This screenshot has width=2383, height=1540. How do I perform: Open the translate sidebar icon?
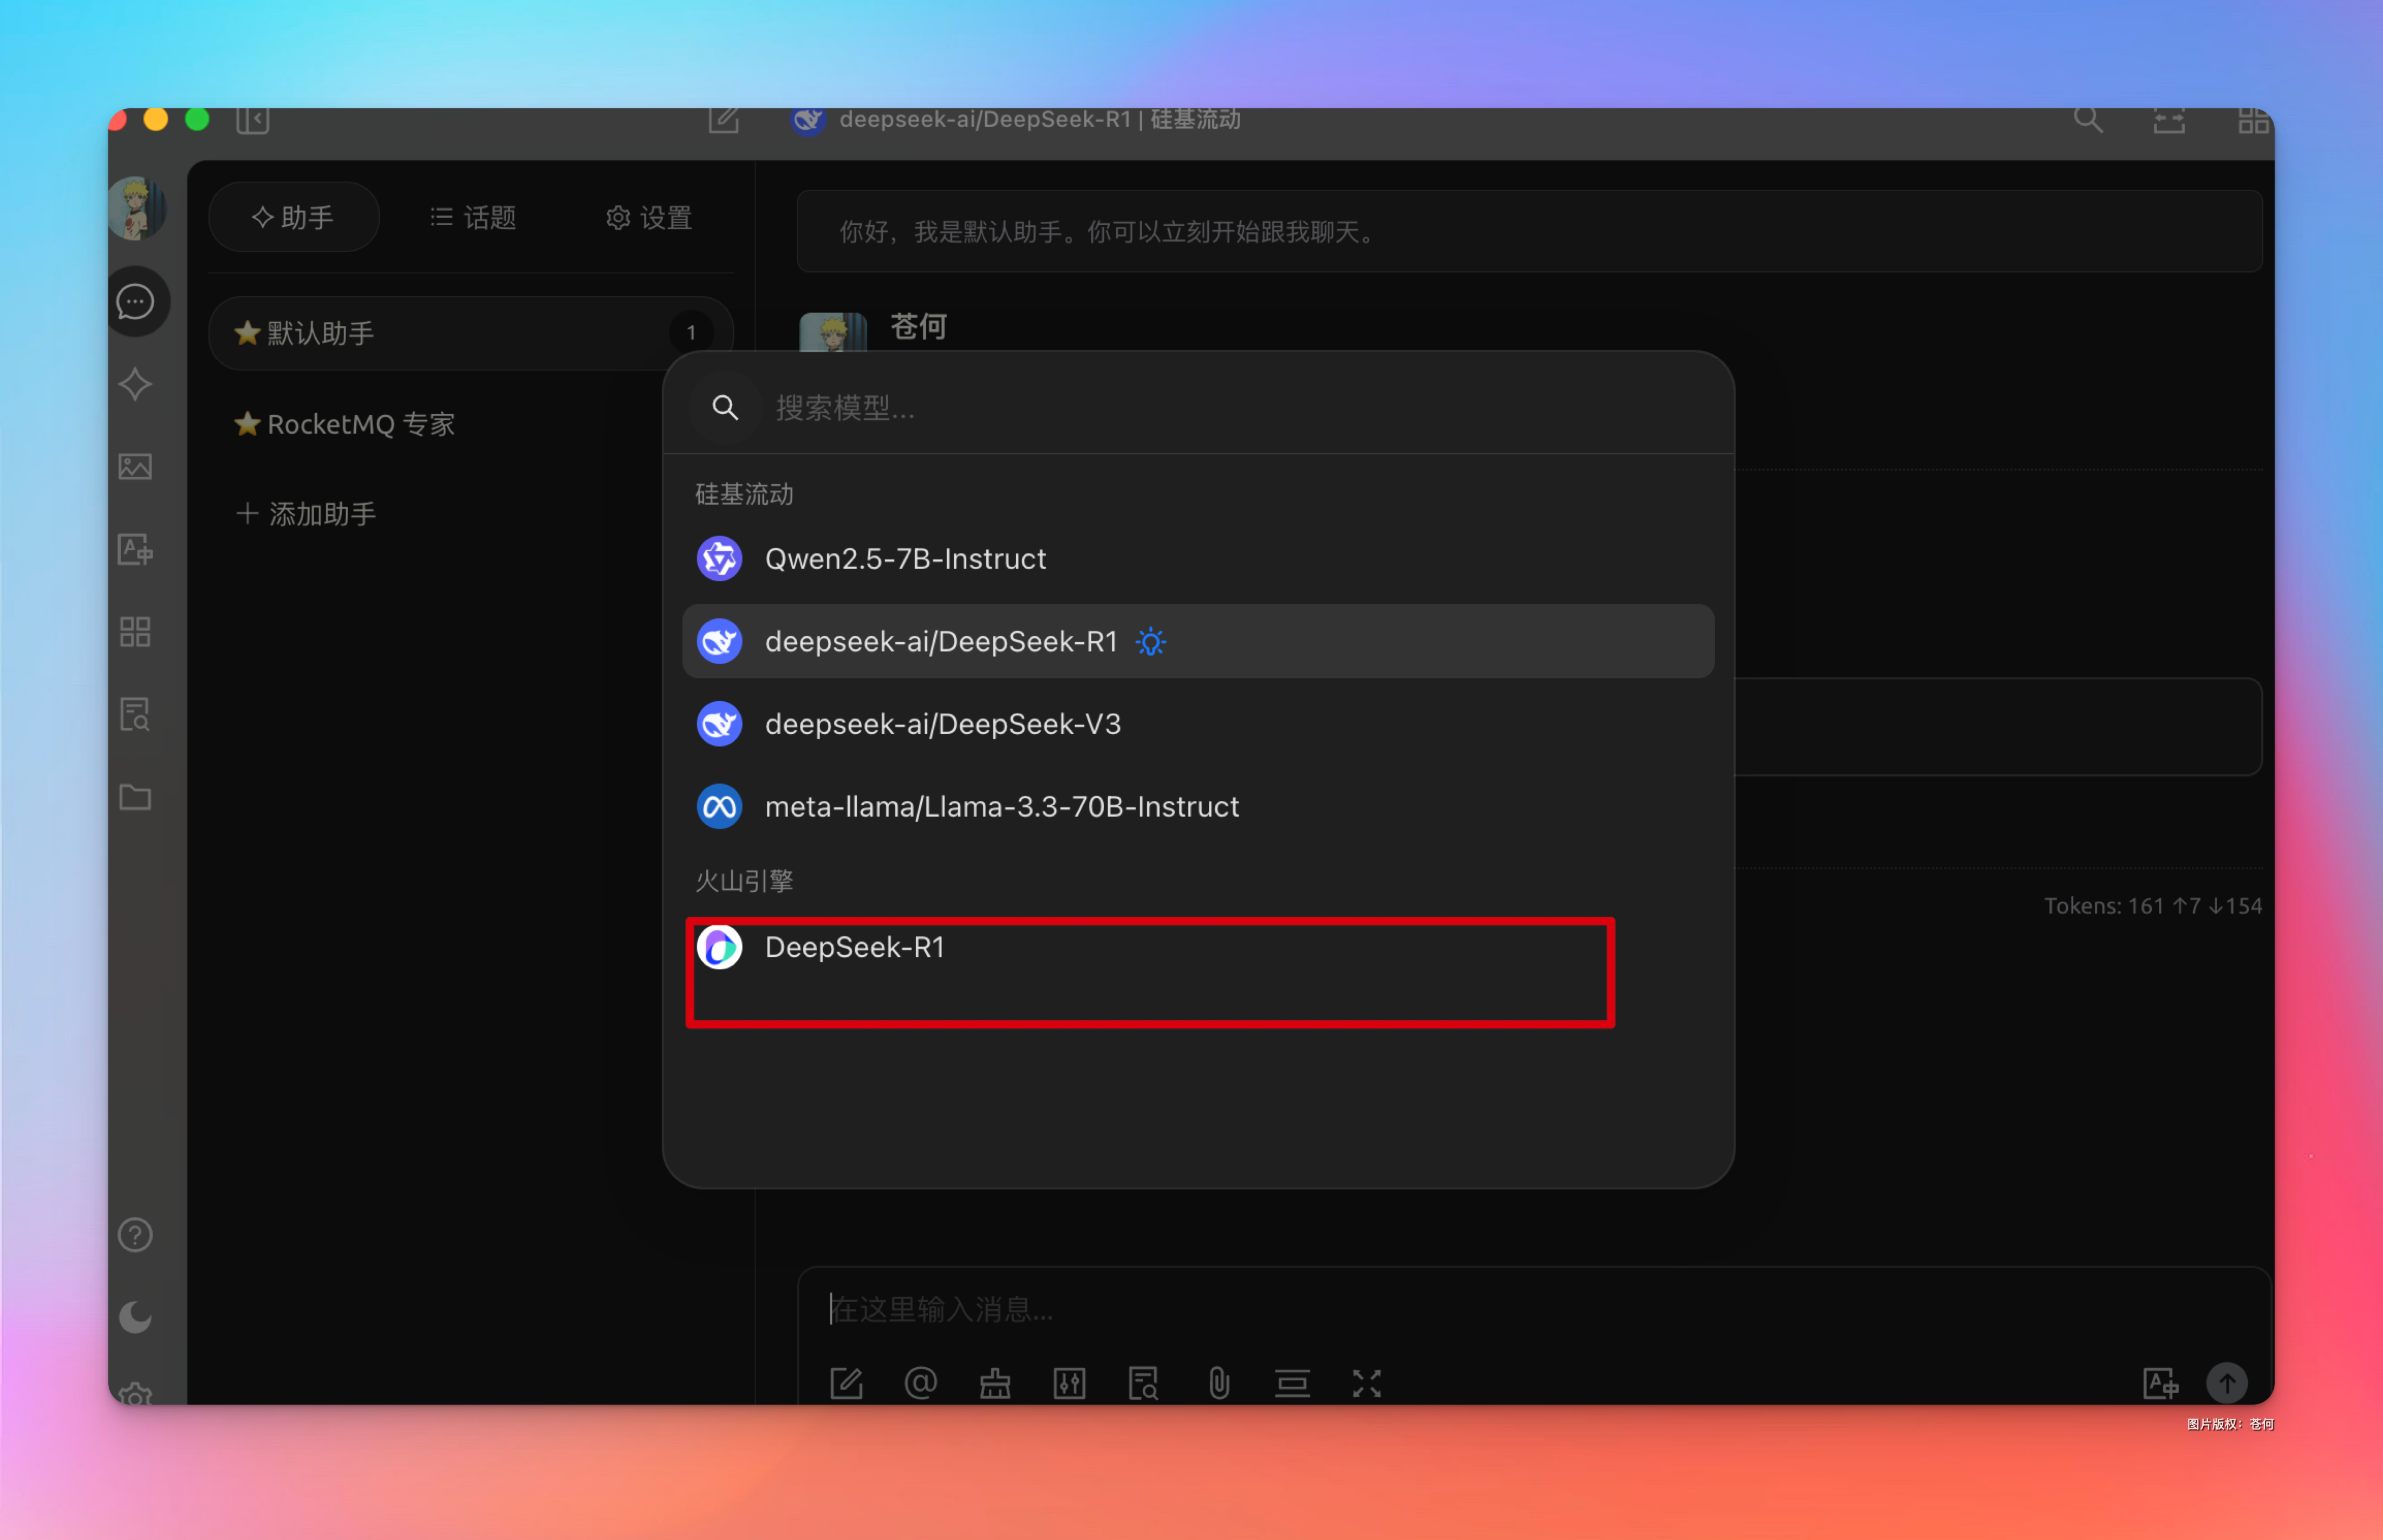(136, 549)
